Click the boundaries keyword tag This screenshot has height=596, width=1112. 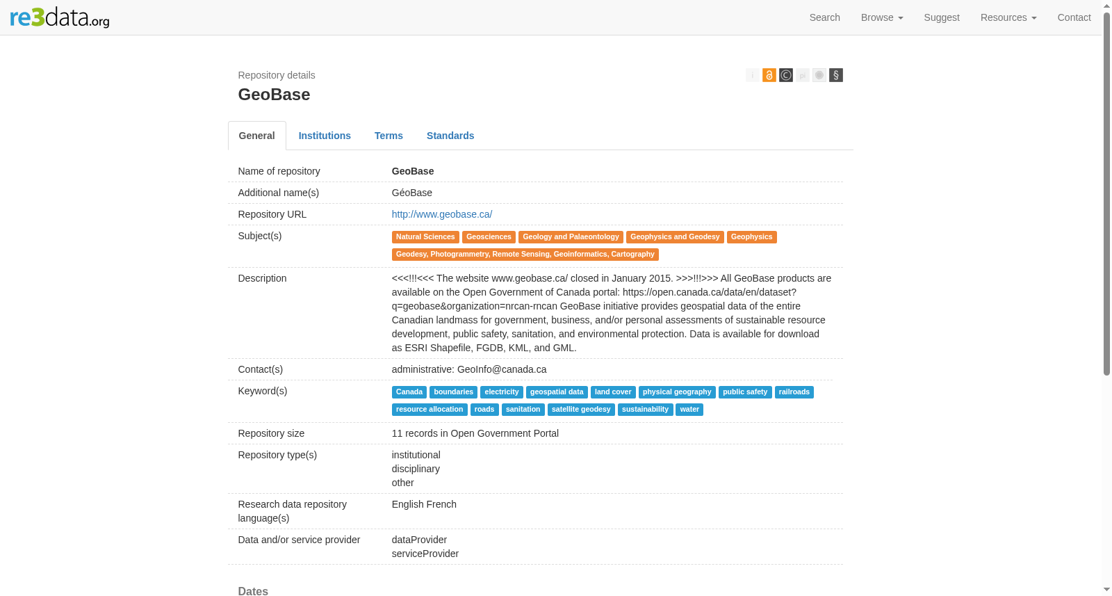coord(453,392)
